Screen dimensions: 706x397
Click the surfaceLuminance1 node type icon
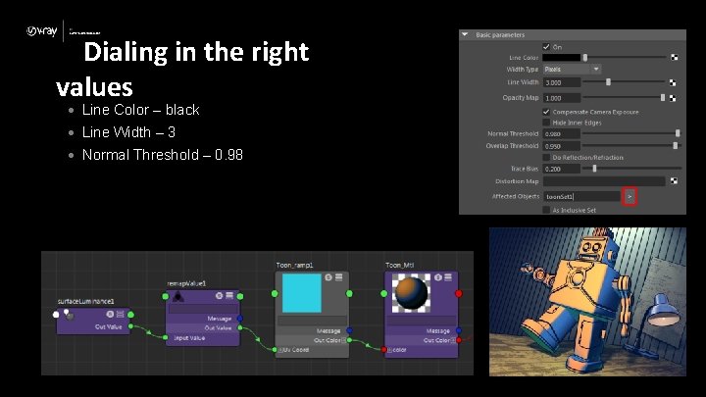(69, 315)
